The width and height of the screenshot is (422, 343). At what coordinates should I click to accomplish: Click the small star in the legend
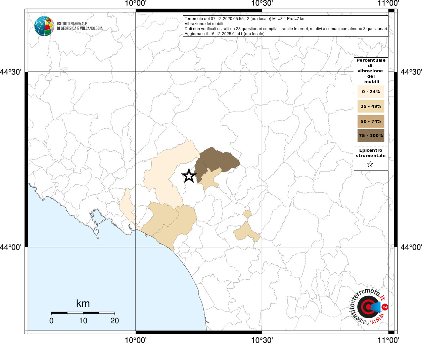point(370,164)
